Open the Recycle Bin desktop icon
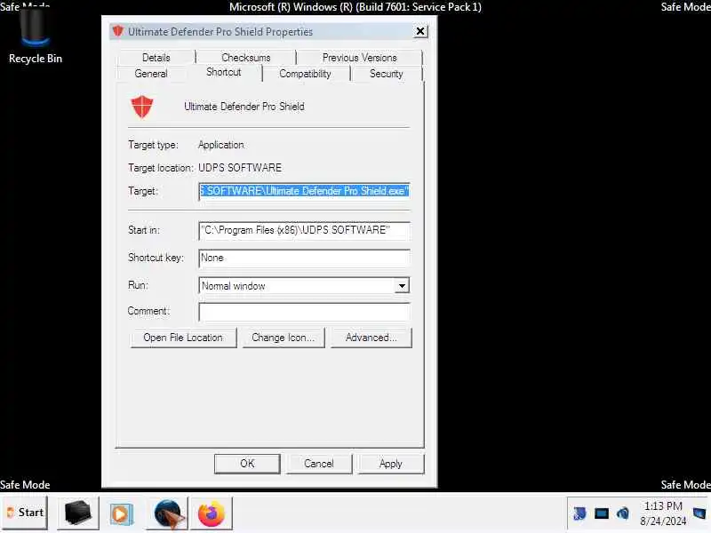This screenshot has width=711, height=533. click(x=36, y=37)
